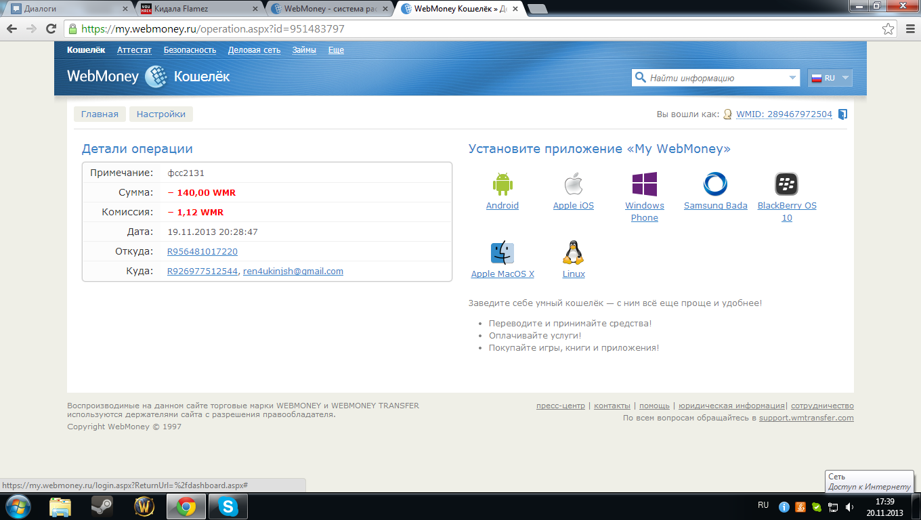Switch to the Кидала Flamez browser tab
The image size is (921, 520).
coord(199,9)
